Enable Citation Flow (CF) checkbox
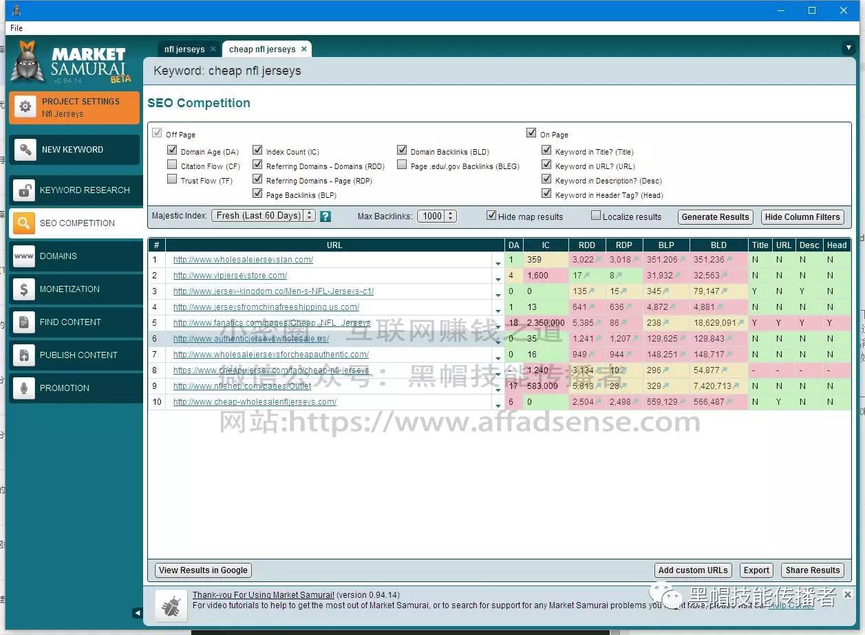The width and height of the screenshot is (865, 635). 172,164
